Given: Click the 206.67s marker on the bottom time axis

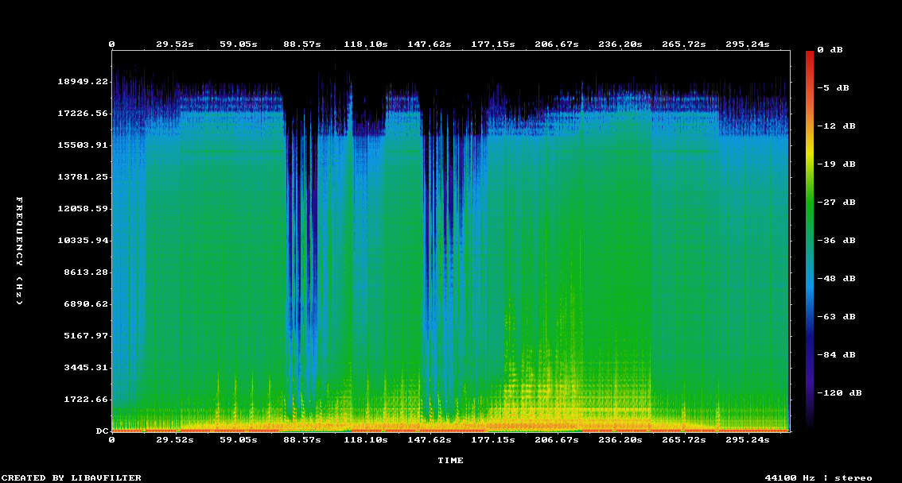Looking at the screenshot, I should point(556,439).
